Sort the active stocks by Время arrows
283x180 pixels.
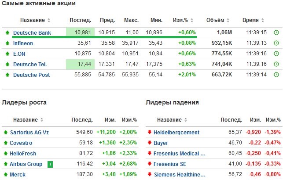[x=263, y=20]
